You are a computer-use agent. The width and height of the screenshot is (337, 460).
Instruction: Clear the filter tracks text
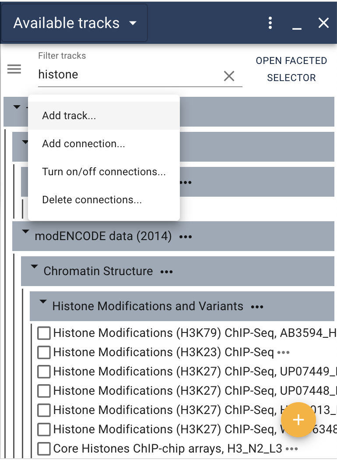coord(229,76)
